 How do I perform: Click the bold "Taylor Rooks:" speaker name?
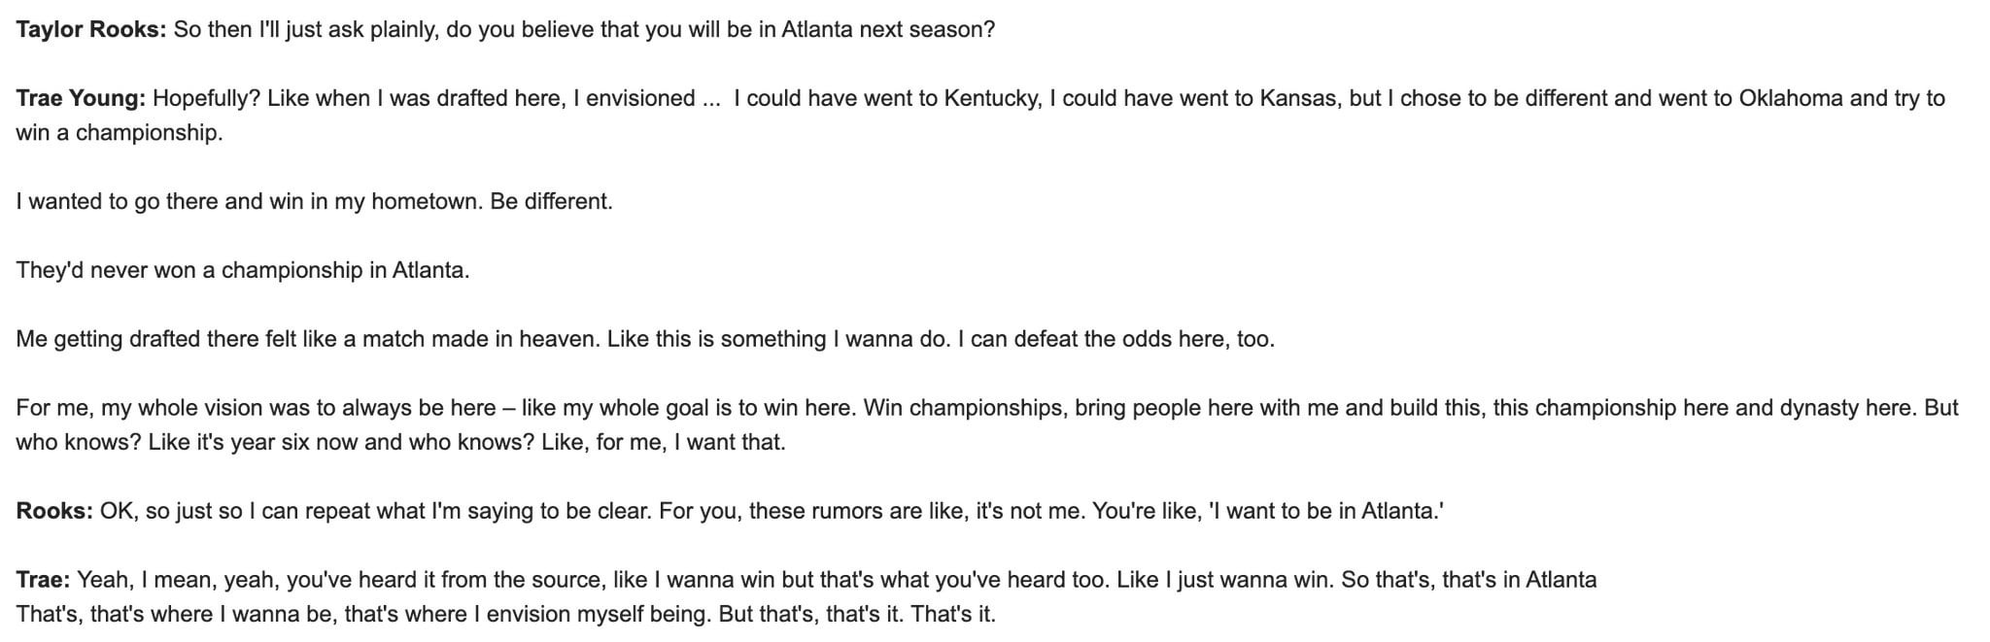(91, 29)
